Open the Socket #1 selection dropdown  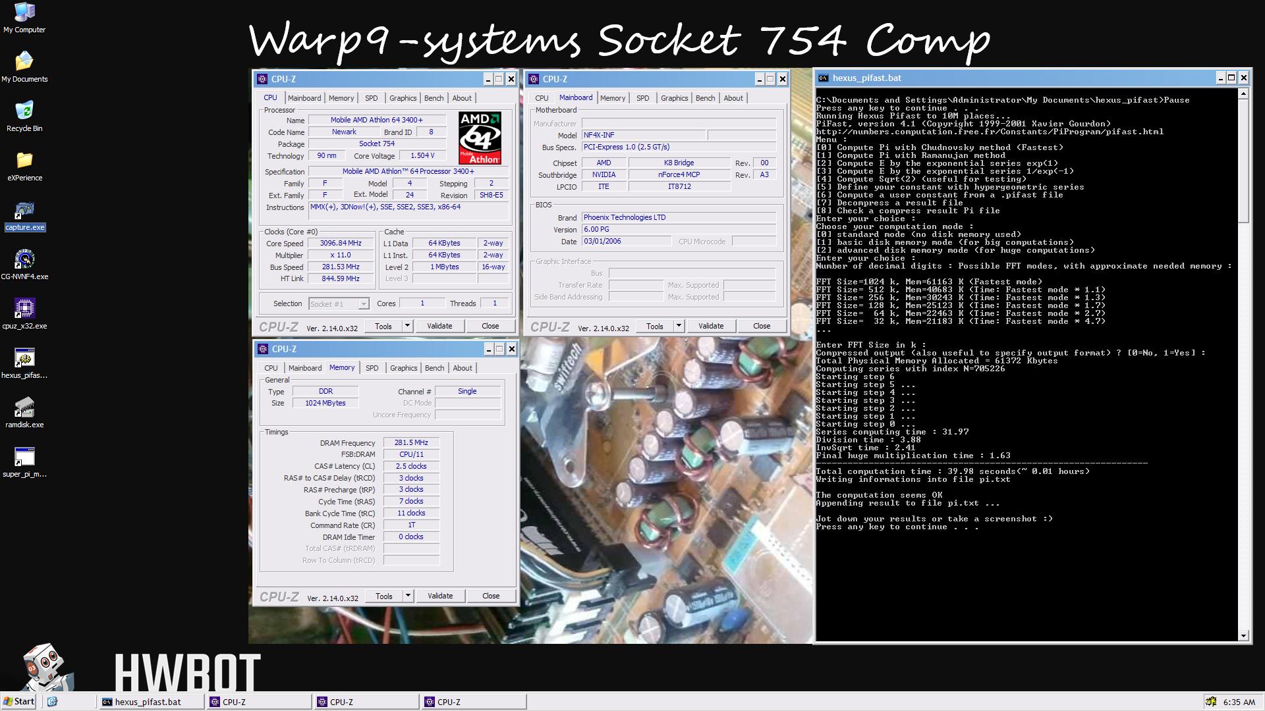coord(339,303)
